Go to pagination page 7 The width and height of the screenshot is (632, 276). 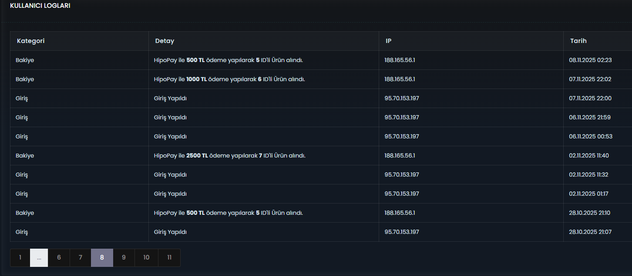click(81, 257)
